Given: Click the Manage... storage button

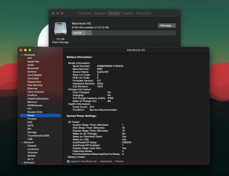Looking at the screenshot, I should coord(167,25).
